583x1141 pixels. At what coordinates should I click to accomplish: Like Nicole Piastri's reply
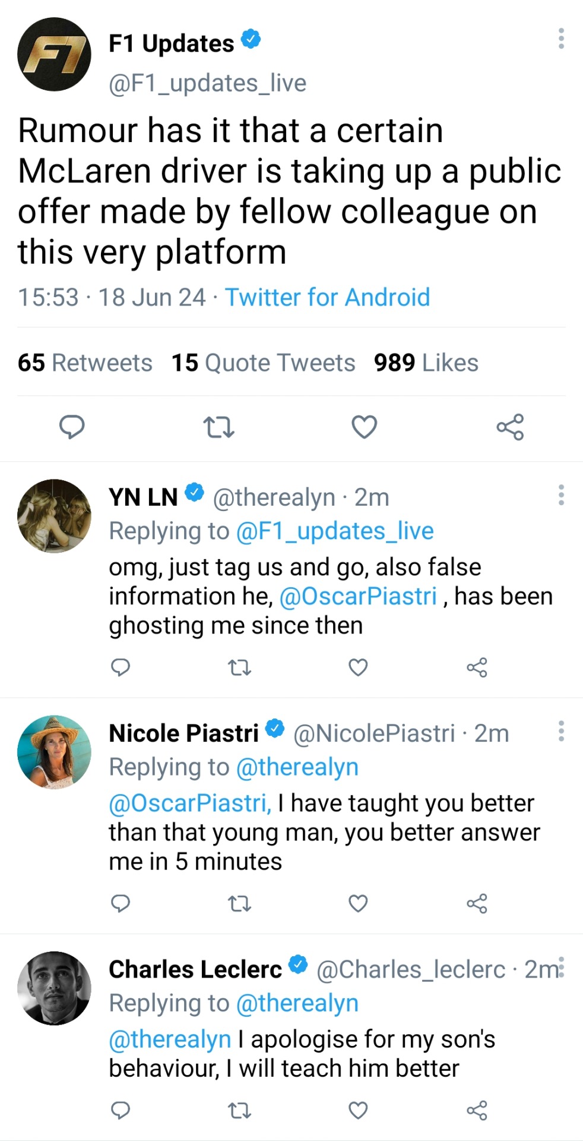tap(358, 903)
